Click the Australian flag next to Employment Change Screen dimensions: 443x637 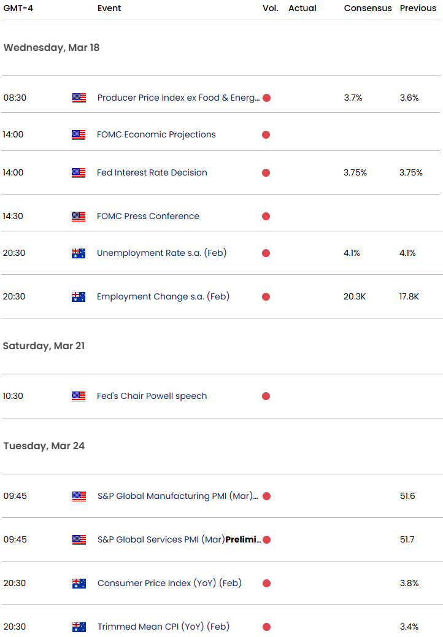tap(79, 297)
